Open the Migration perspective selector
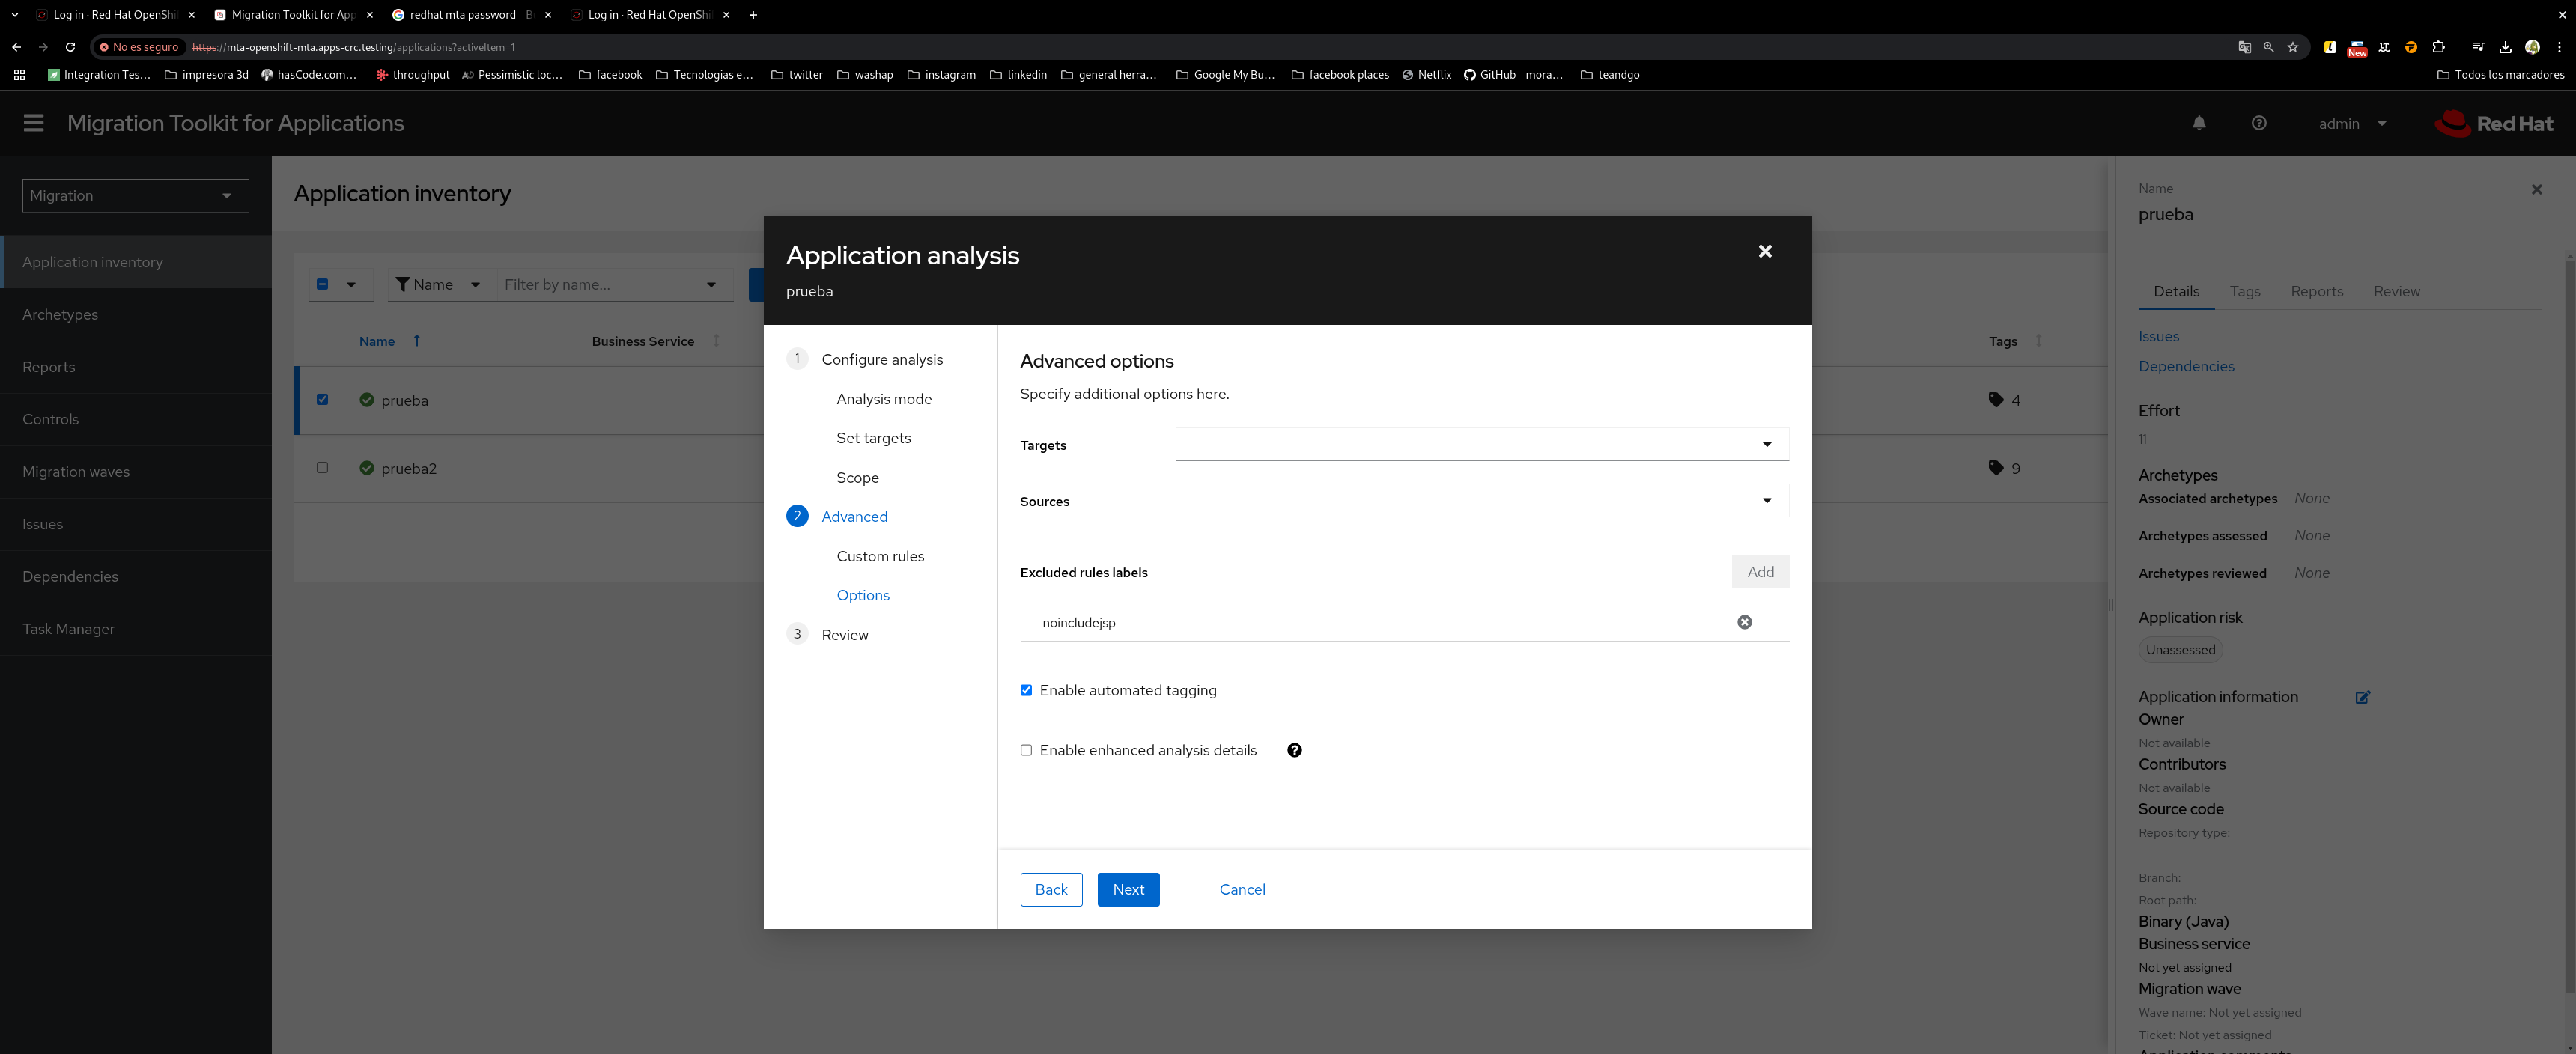This screenshot has height=1054, width=2576. tap(135, 196)
